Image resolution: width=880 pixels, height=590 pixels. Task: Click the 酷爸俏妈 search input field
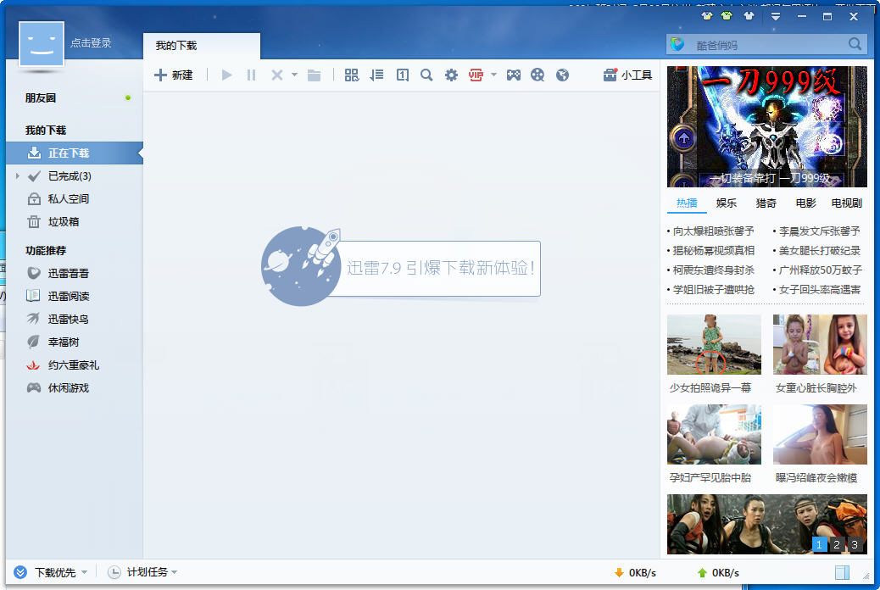(x=766, y=45)
